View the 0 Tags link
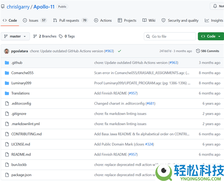The image size is (224, 181). coord(67,36)
